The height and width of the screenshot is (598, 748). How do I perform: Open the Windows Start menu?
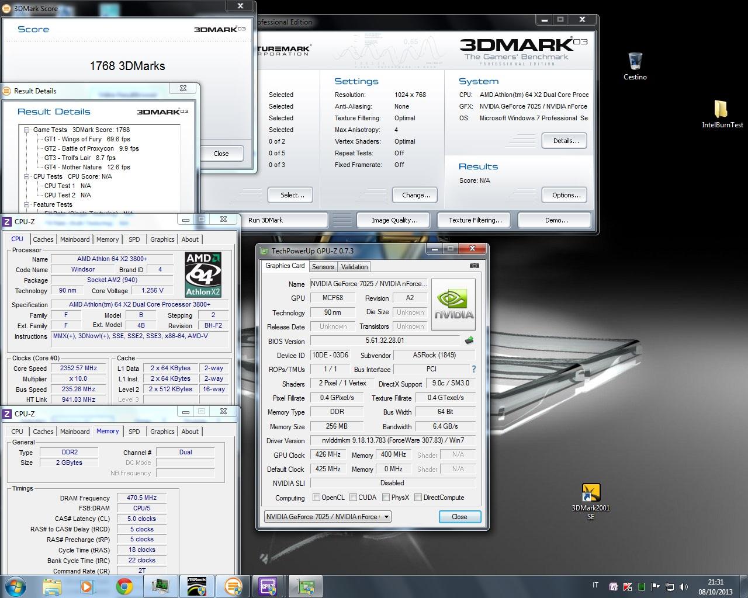pos(16,586)
